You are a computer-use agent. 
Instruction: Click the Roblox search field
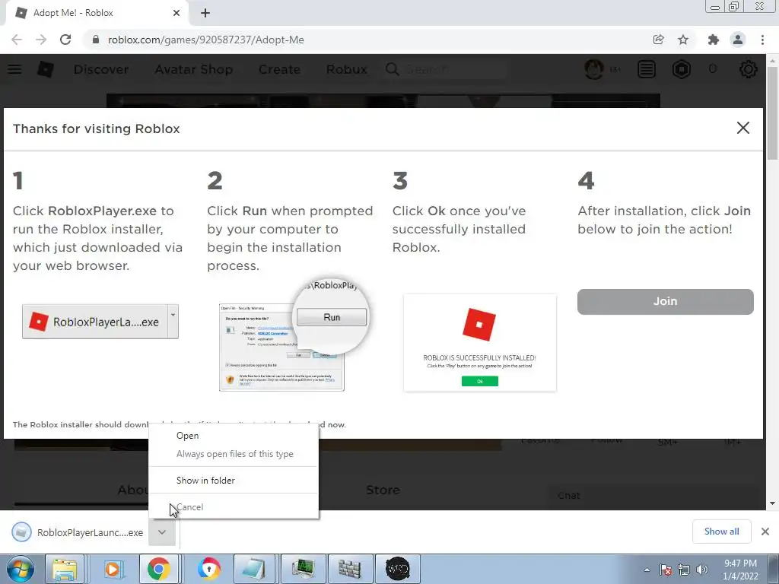[x=446, y=69]
